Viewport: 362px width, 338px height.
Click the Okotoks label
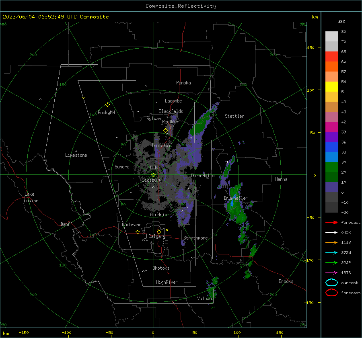pyautogui.click(x=161, y=268)
